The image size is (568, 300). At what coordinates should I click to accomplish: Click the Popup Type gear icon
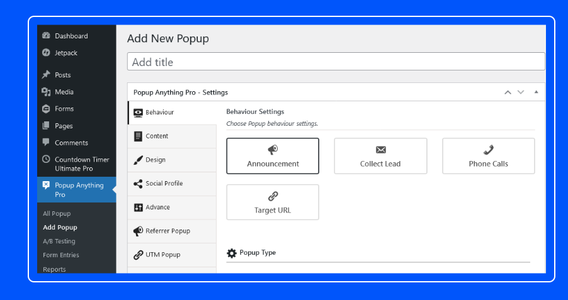click(x=232, y=253)
